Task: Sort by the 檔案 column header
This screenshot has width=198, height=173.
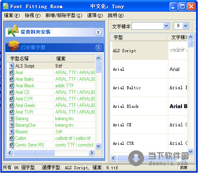Action: [74, 59]
